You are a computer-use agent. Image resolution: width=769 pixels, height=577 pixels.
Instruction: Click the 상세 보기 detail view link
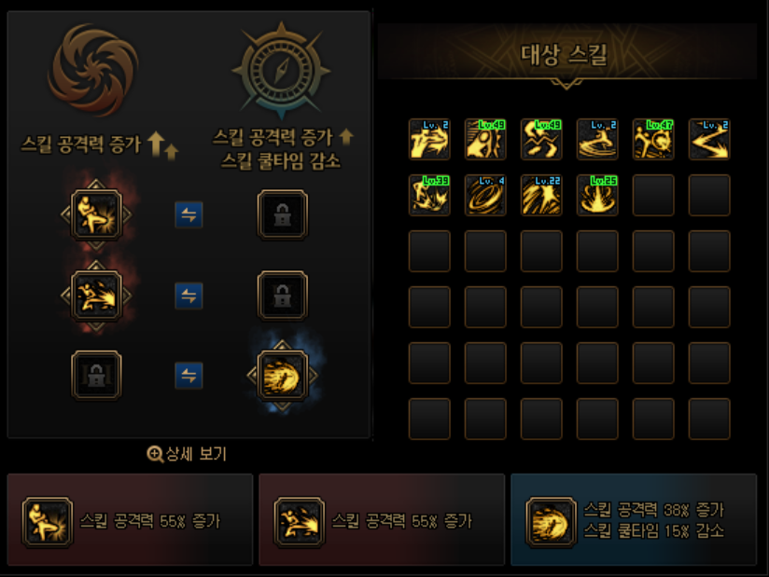click(187, 454)
